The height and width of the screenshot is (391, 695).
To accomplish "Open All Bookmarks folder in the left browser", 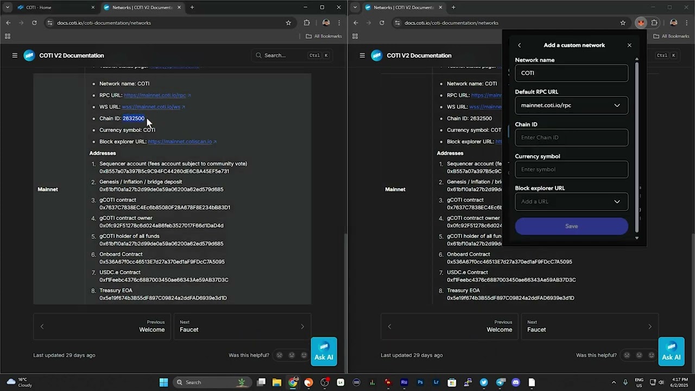I will click(x=324, y=36).
